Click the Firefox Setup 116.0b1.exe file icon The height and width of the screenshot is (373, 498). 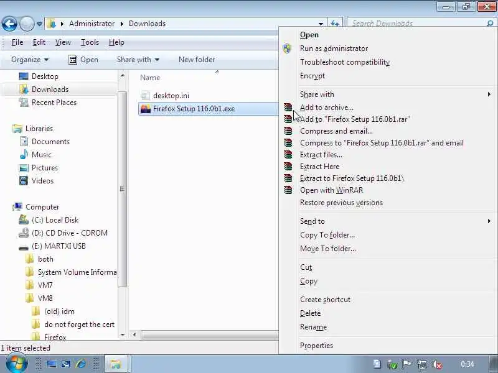[146, 109]
